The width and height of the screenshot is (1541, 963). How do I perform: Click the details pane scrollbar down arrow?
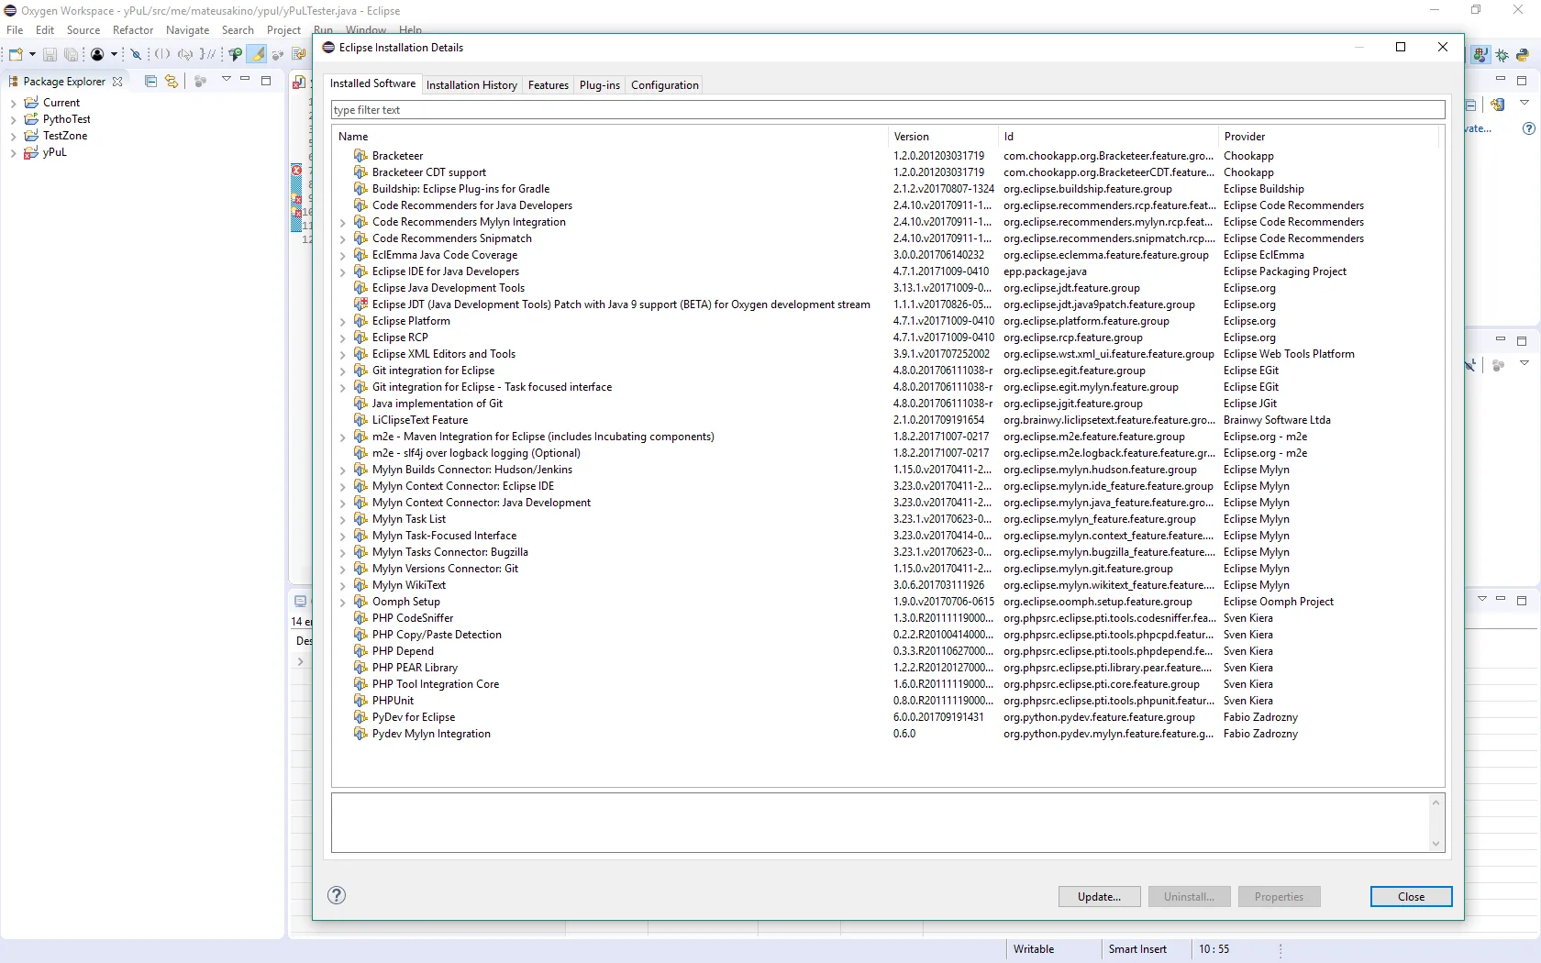coord(1436,845)
